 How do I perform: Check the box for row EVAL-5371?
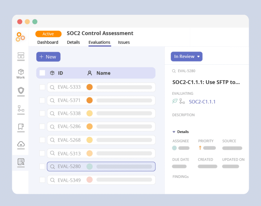tap(42, 100)
